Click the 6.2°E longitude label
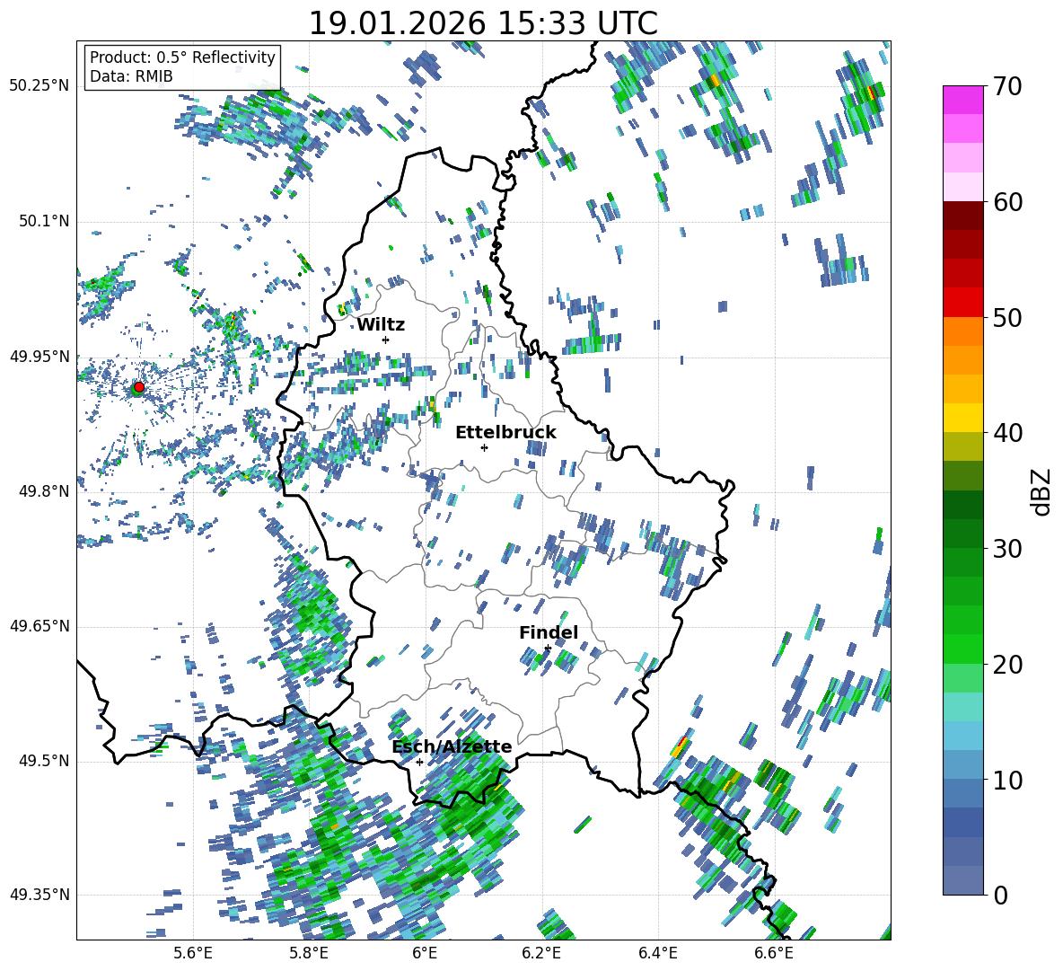The height and width of the screenshot is (971, 1063). [x=541, y=953]
